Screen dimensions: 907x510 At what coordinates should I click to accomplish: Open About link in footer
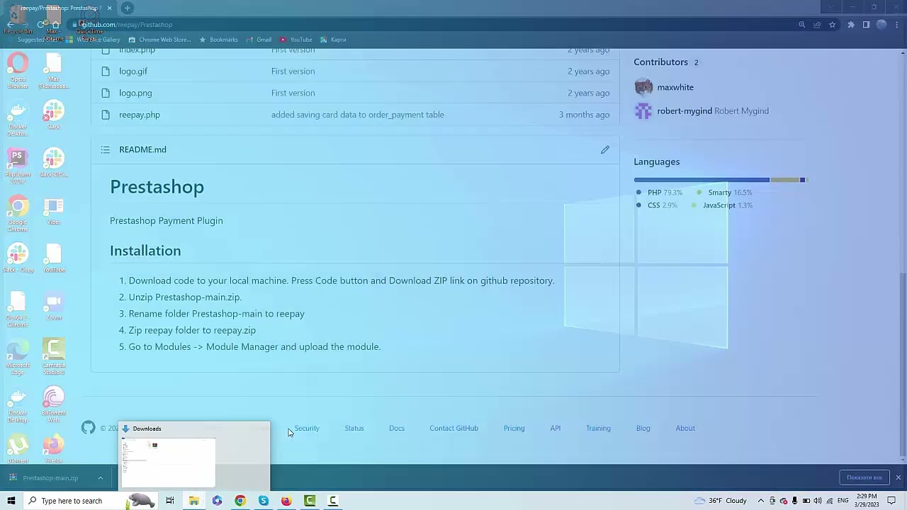(x=685, y=428)
